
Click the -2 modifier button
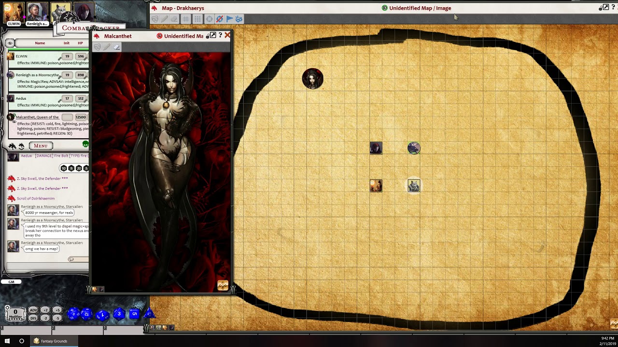click(46, 318)
